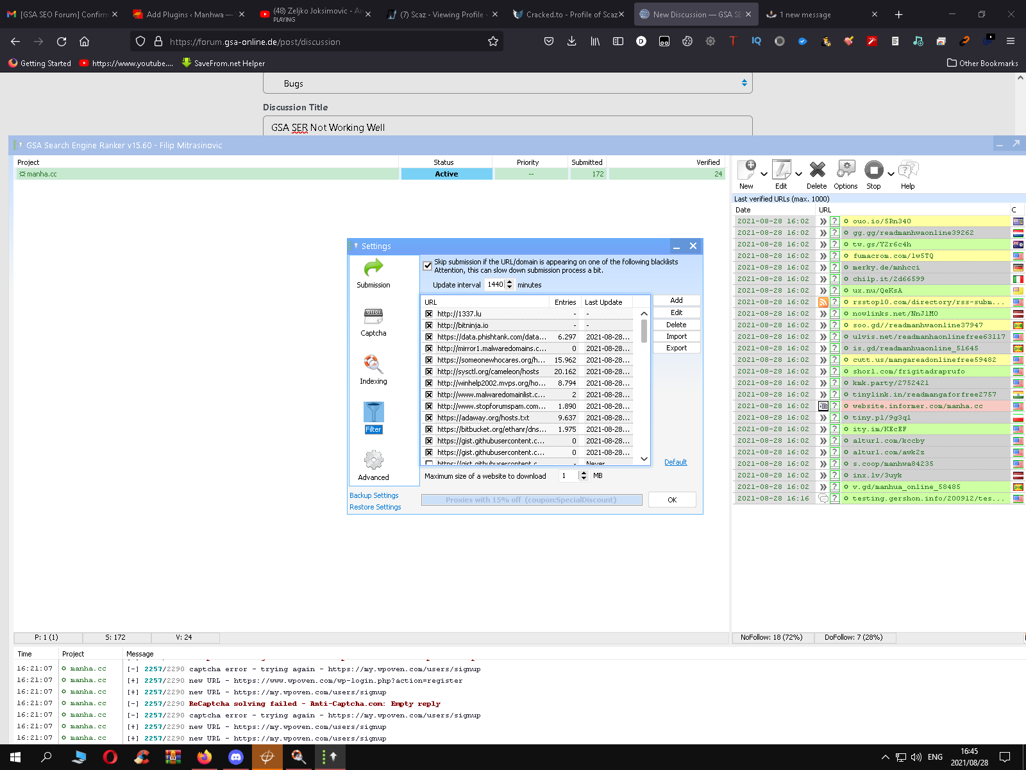Click RSS icon on rsstop10.com row

(x=823, y=302)
